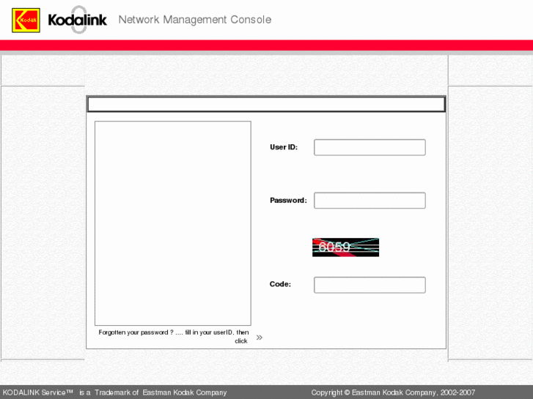
Task: Click the Eastman Kodak copyright footer text
Action: click(393, 392)
